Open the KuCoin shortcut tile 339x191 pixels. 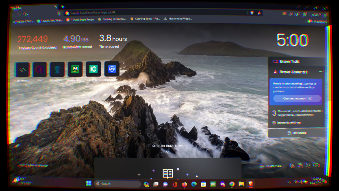click(x=94, y=69)
